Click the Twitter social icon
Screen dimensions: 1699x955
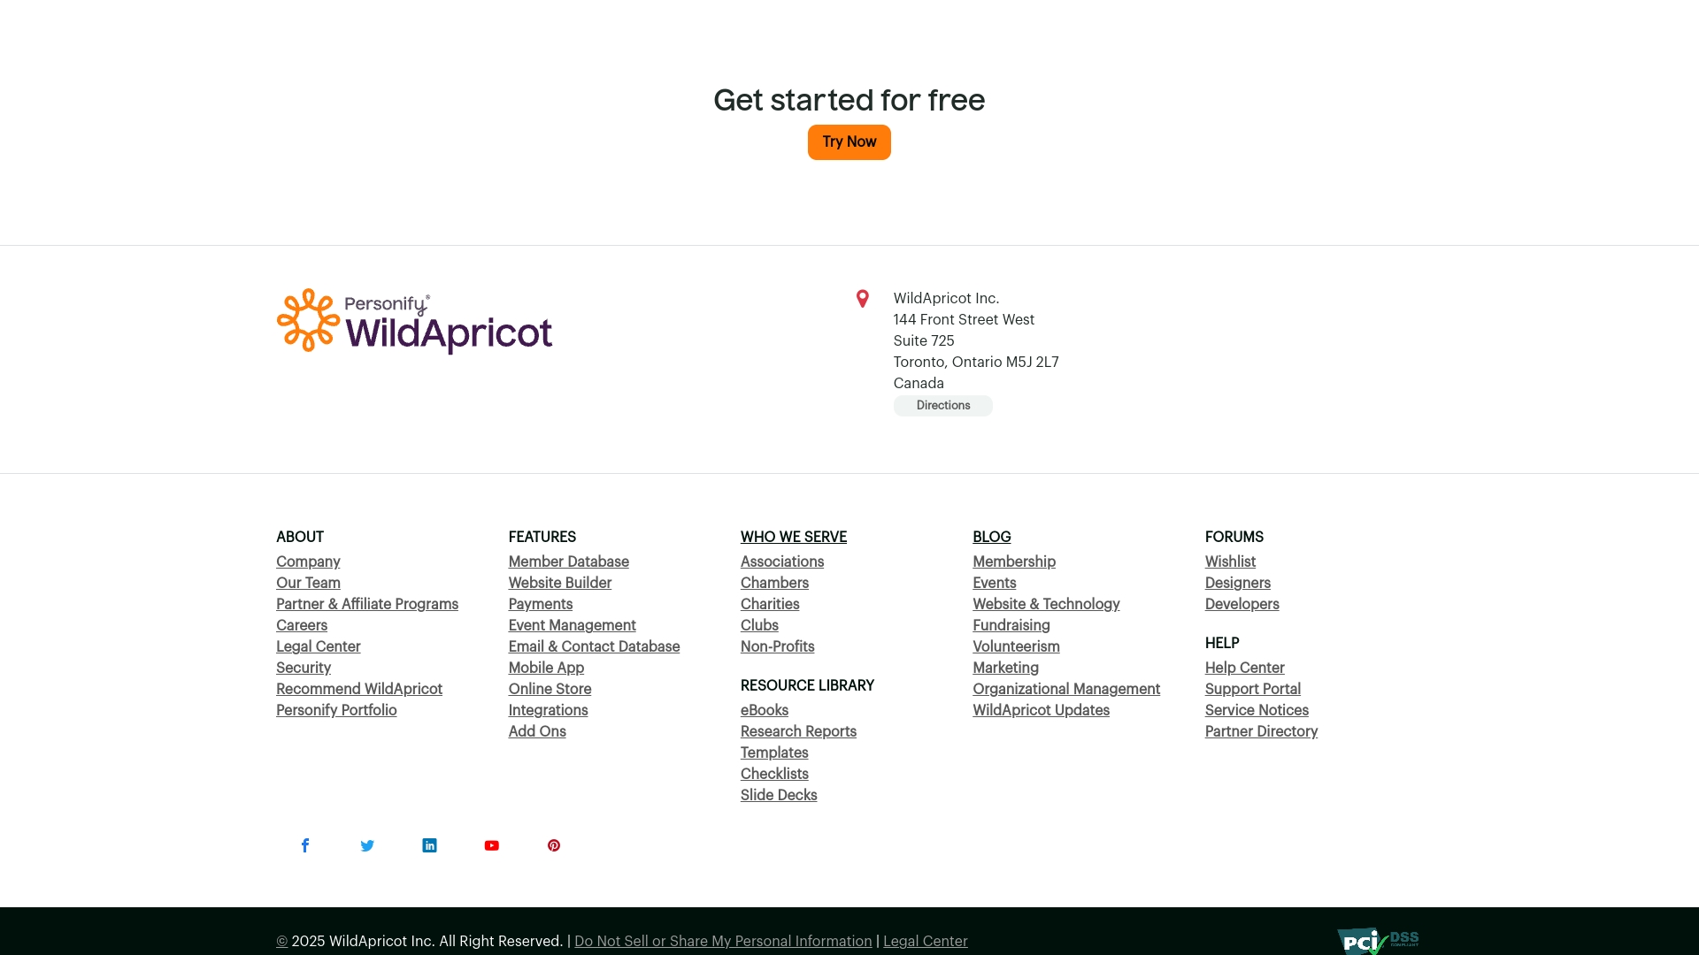367,845
